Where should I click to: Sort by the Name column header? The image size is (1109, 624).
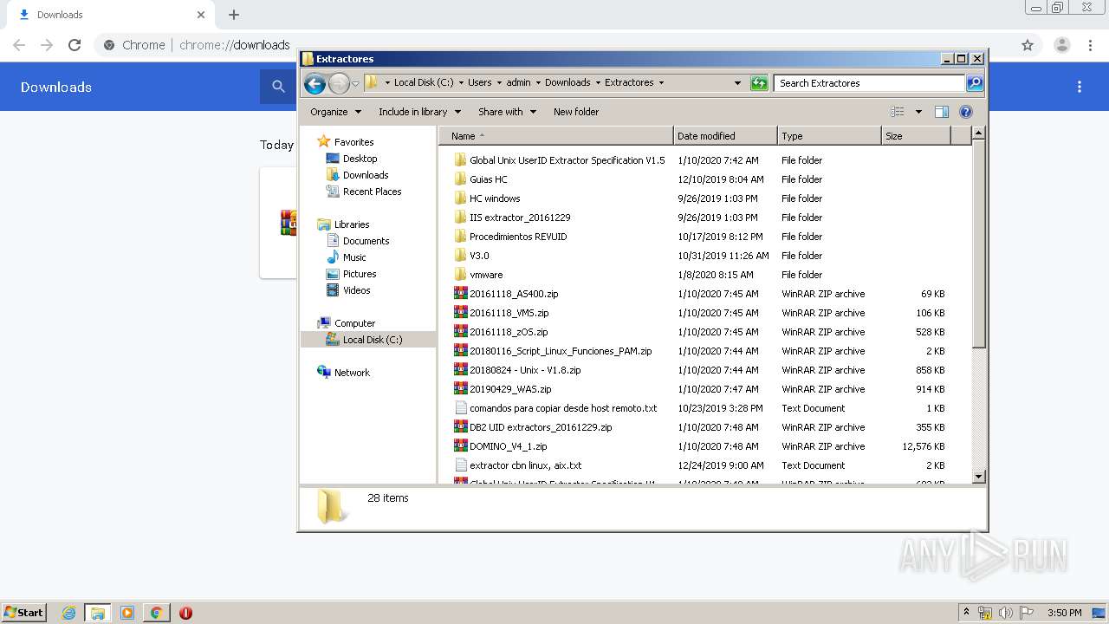(555, 136)
